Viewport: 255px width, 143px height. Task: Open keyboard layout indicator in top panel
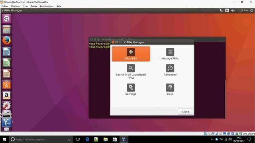coord(227,11)
